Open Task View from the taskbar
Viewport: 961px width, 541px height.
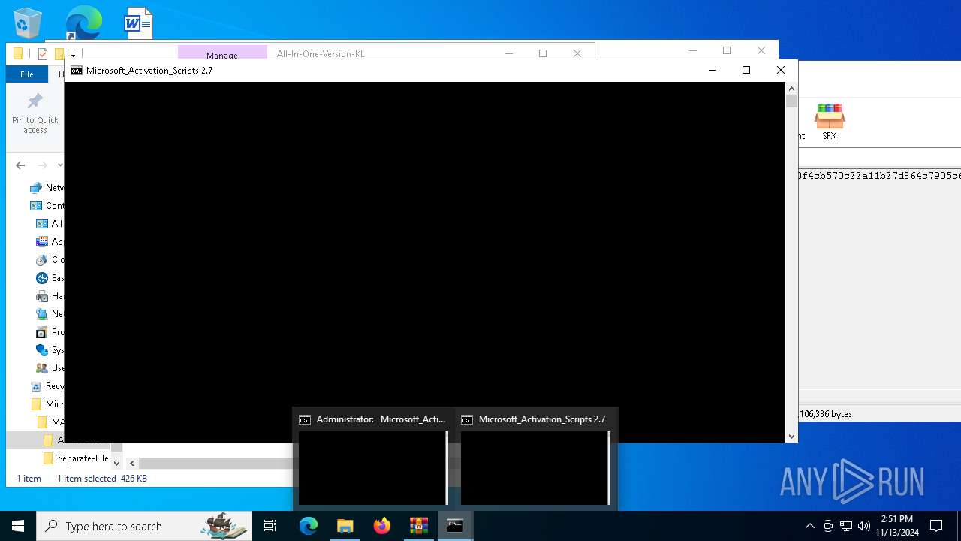(270, 526)
